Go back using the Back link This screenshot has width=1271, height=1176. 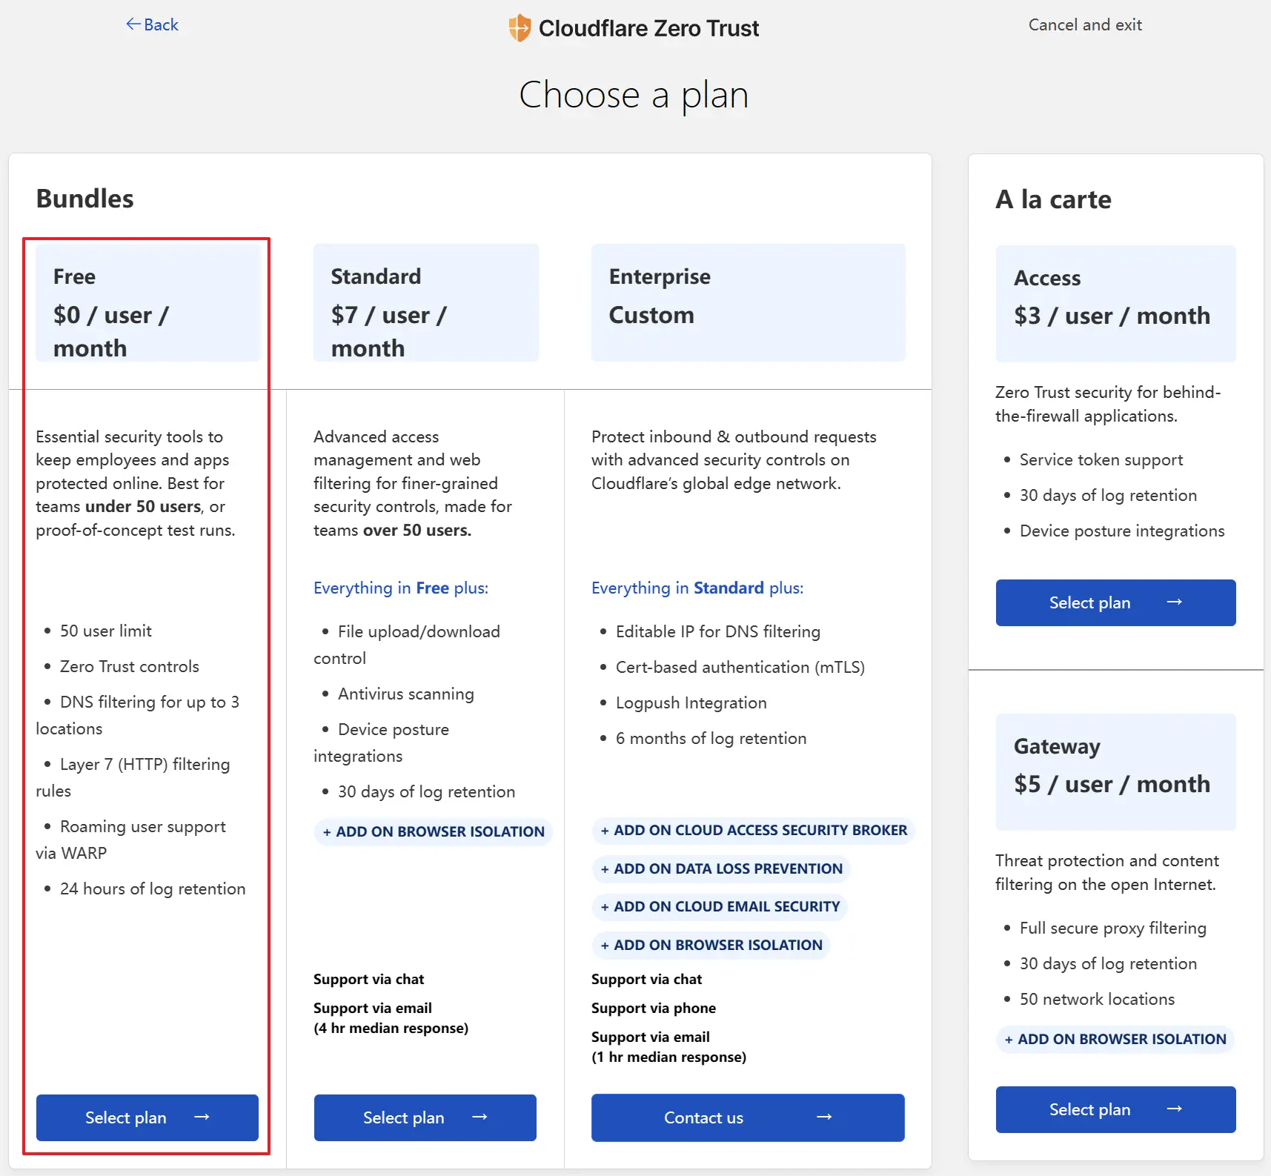153,24
